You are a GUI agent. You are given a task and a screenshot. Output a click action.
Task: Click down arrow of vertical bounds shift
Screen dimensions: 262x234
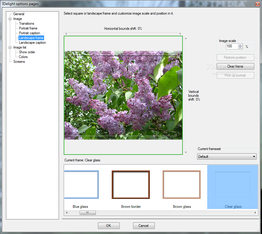(x=186, y=152)
